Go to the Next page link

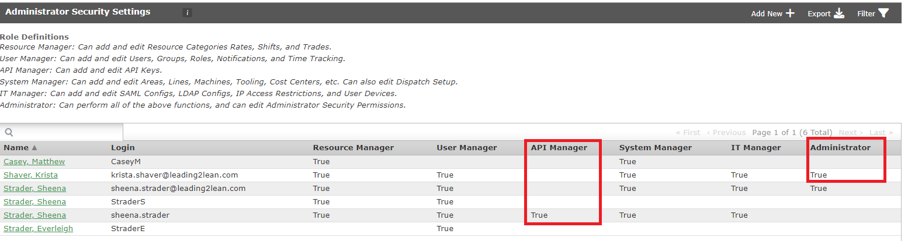click(x=851, y=133)
